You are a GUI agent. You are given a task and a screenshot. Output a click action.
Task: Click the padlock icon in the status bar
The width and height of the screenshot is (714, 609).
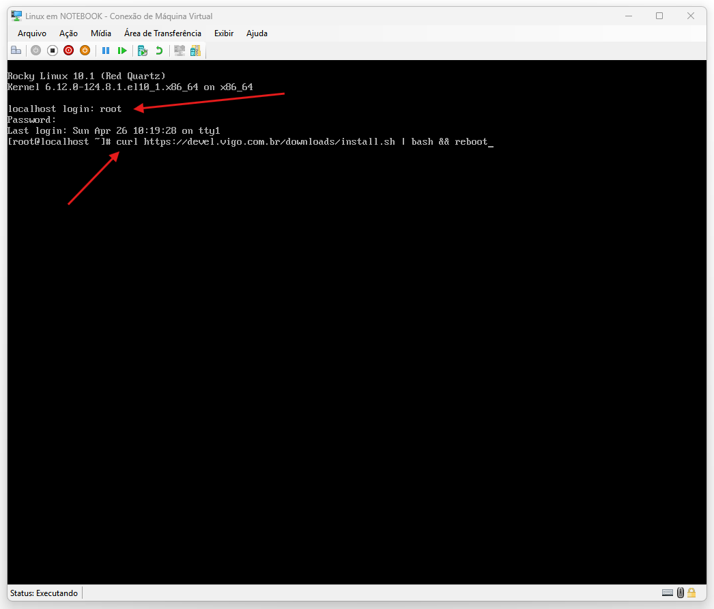pos(691,593)
